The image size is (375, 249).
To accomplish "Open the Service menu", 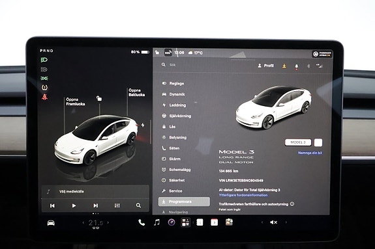I will [x=172, y=190].
